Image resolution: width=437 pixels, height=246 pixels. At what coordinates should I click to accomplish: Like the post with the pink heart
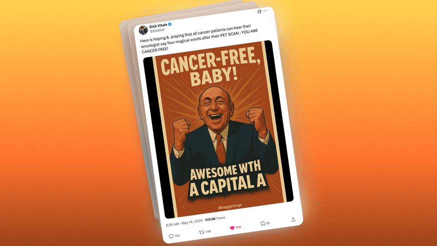click(232, 228)
